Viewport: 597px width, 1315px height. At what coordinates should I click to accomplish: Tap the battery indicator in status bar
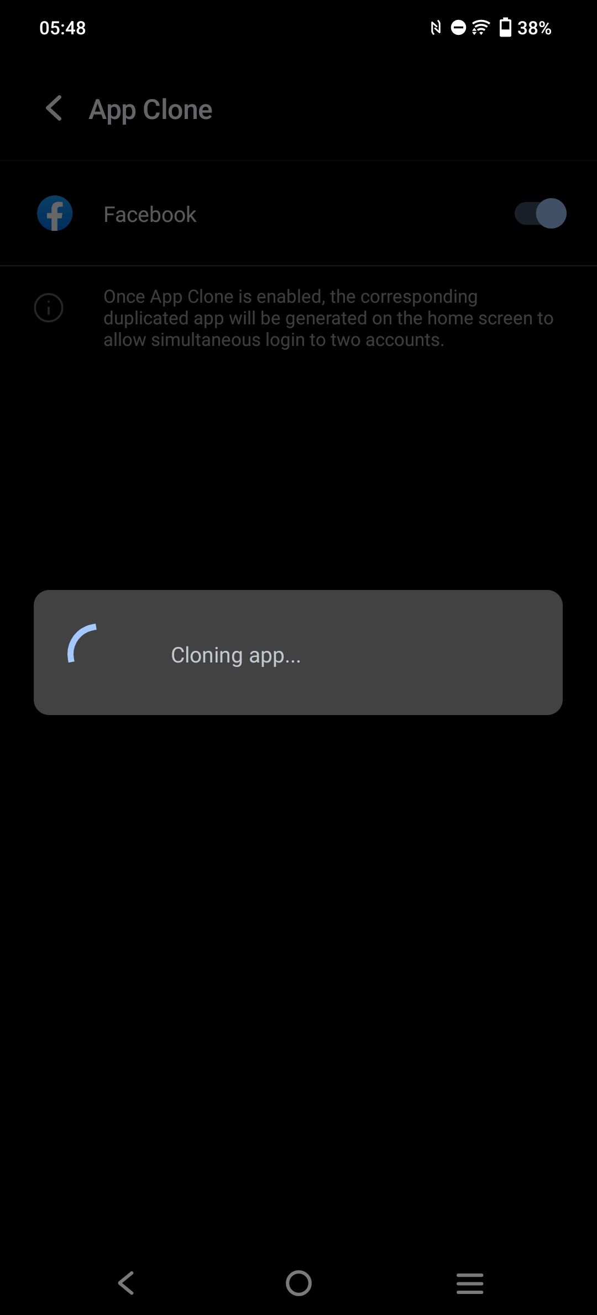[505, 27]
